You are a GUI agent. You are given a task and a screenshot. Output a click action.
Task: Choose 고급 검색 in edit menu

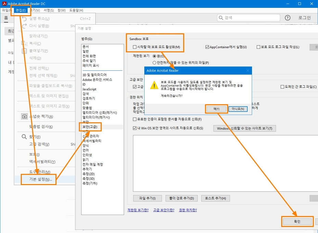tap(39, 144)
